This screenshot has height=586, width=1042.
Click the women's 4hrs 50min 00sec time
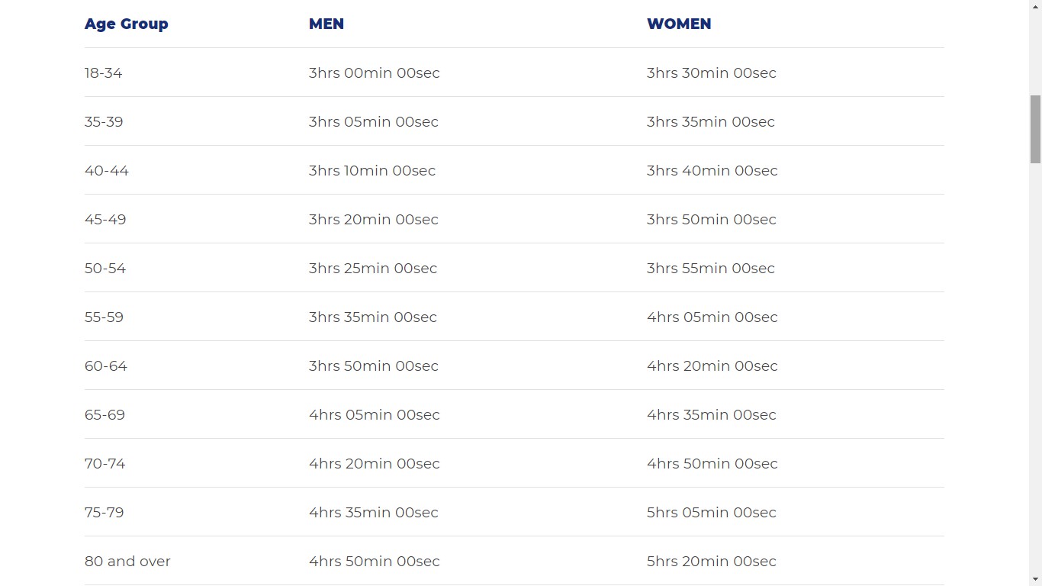[x=712, y=464]
